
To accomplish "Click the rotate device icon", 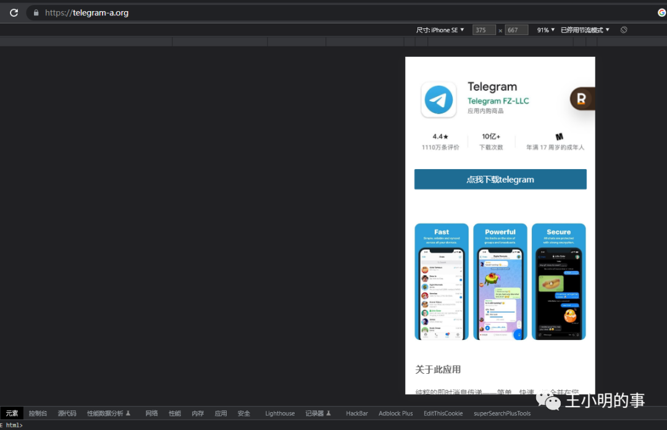I will pyautogui.click(x=624, y=30).
